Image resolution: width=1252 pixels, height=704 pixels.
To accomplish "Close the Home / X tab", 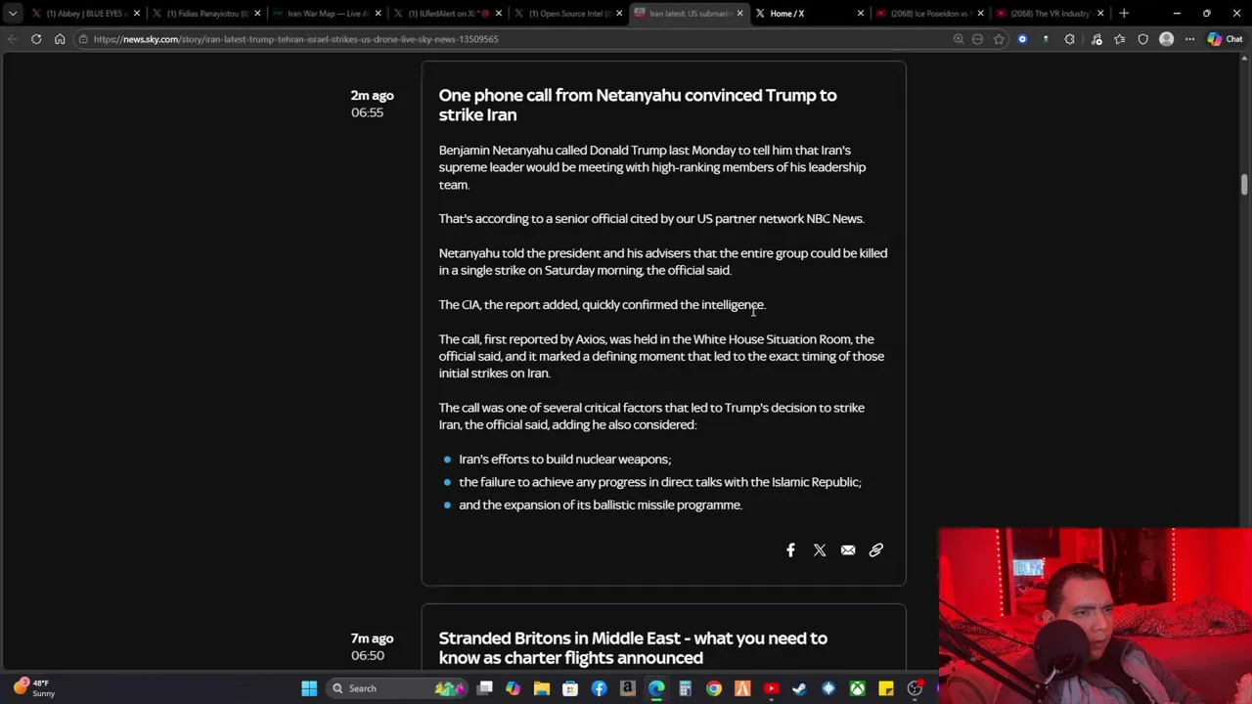I will tap(861, 14).
